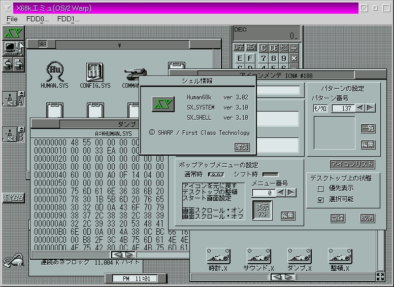The image size is (394, 287).
Task: Select デスクトップの整頓 in the popup menu list
Action: (x=210, y=192)
